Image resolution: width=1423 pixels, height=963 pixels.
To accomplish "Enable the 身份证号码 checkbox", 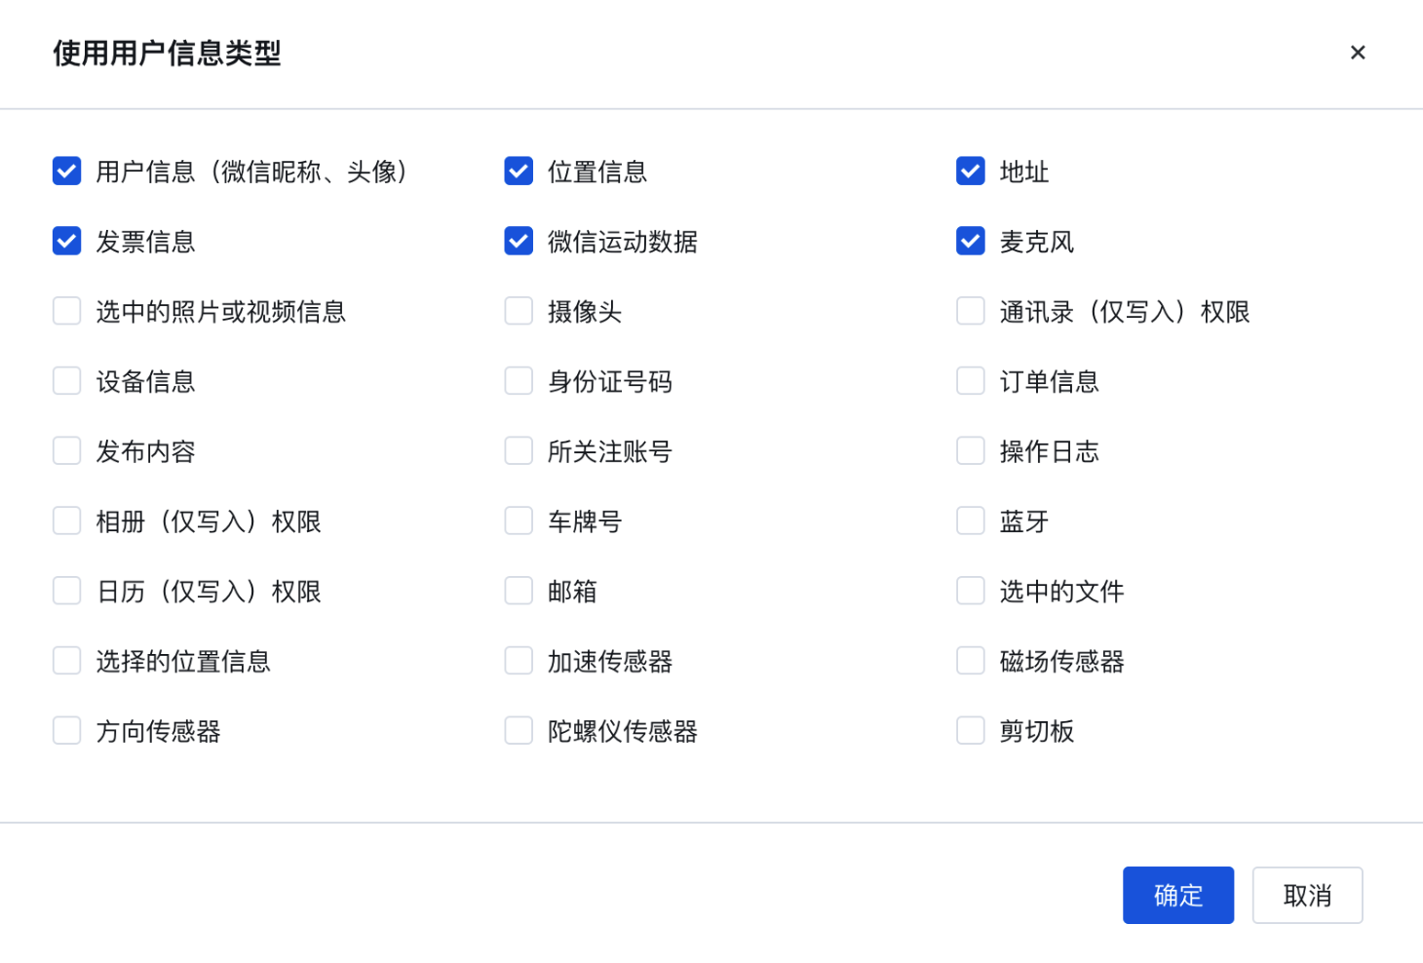I will pyautogui.click(x=519, y=381).
